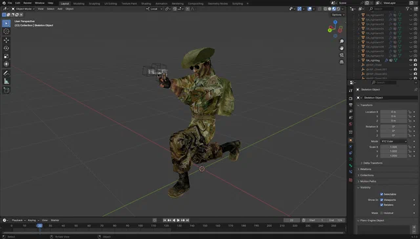Viewport: 420px width, 239px height.
Task: Switch perspective/orthographic with grid icon
Action: tap(341, 62)
